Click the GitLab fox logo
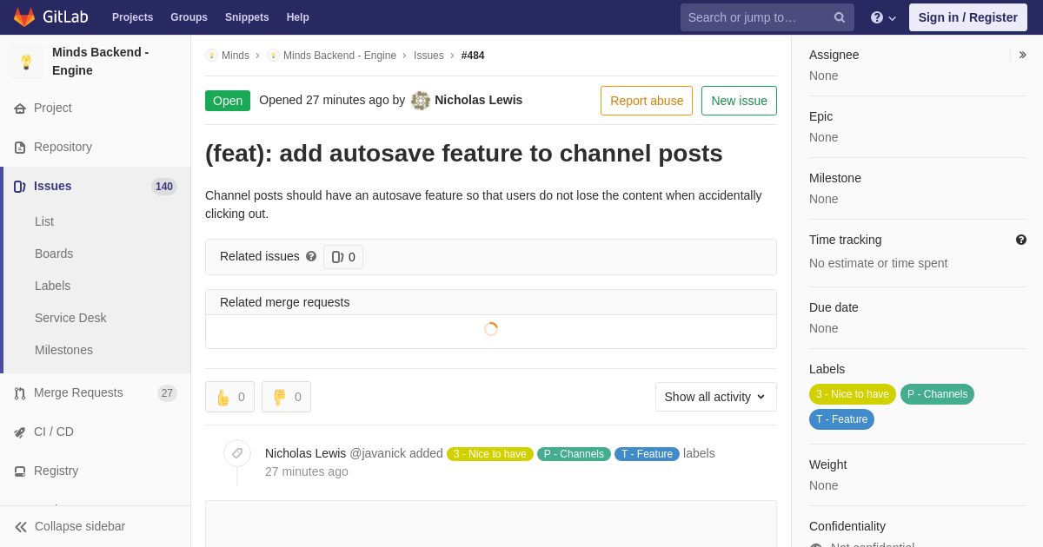The image size is (1043, 547). [24, 17]
